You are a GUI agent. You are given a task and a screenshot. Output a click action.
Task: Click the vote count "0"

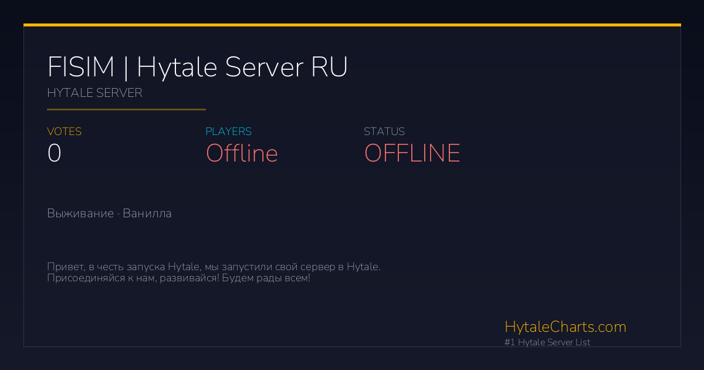(54, 153)
